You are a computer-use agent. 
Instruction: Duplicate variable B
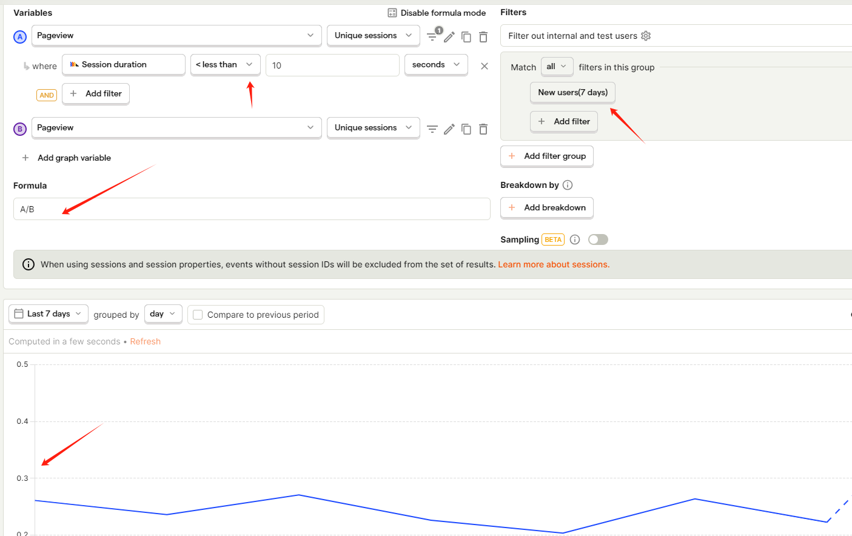[x=466, y=129]
